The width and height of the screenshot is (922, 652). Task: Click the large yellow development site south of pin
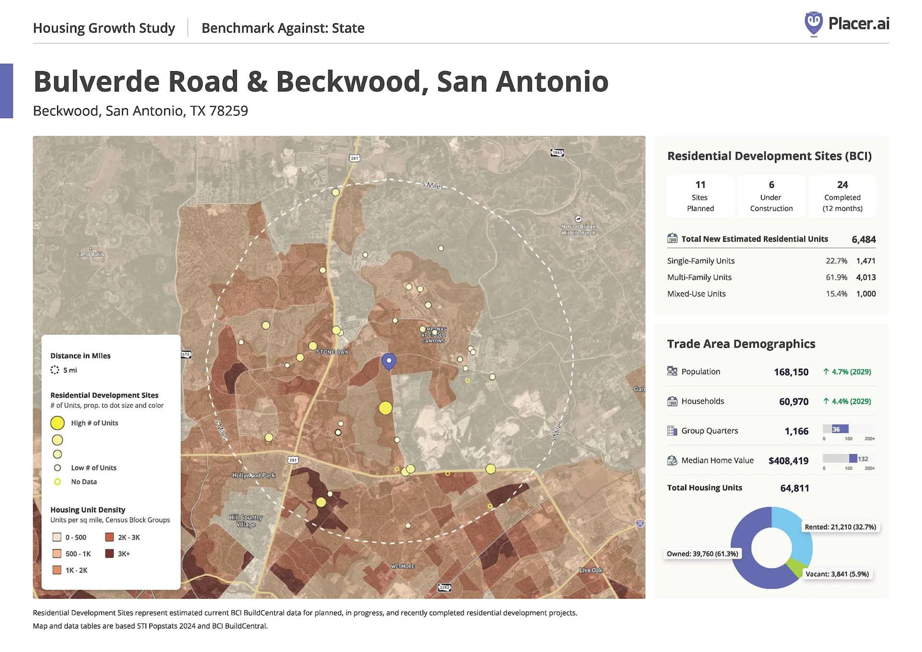(x=385, y=408)
